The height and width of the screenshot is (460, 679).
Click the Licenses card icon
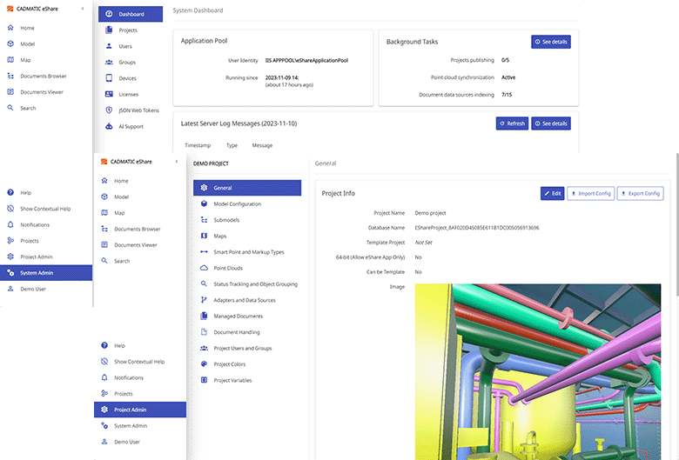tap(109, 94)
